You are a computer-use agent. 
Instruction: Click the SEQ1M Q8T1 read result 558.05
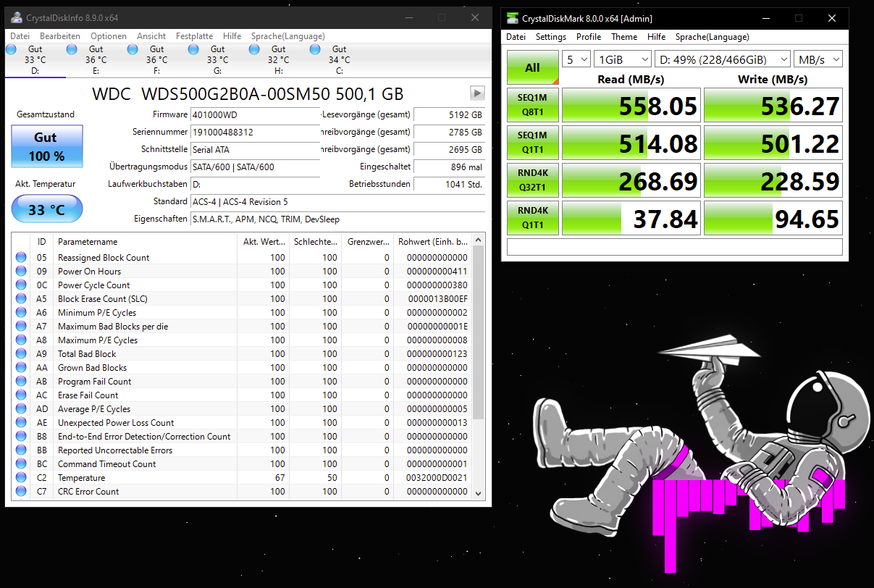(x=630, y=106)
